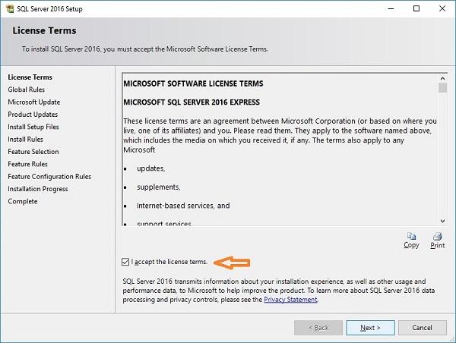Click the Next button
The image size is (456, 343).
coord(370,328)
